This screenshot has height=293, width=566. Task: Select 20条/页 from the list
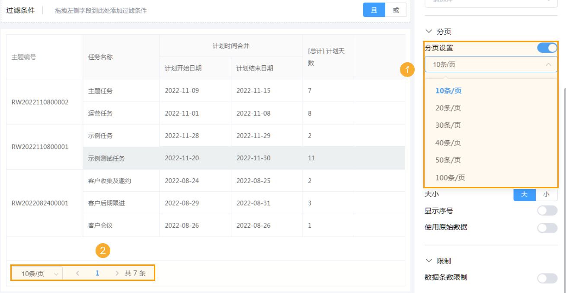(448, 108)
